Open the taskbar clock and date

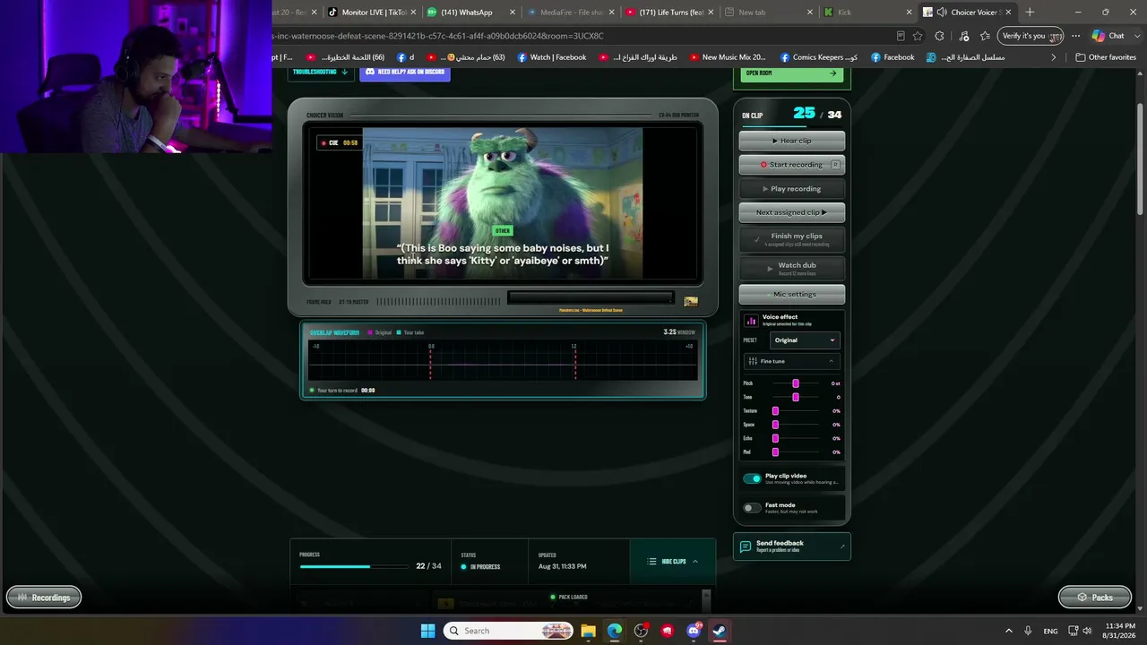[1120, 631]
